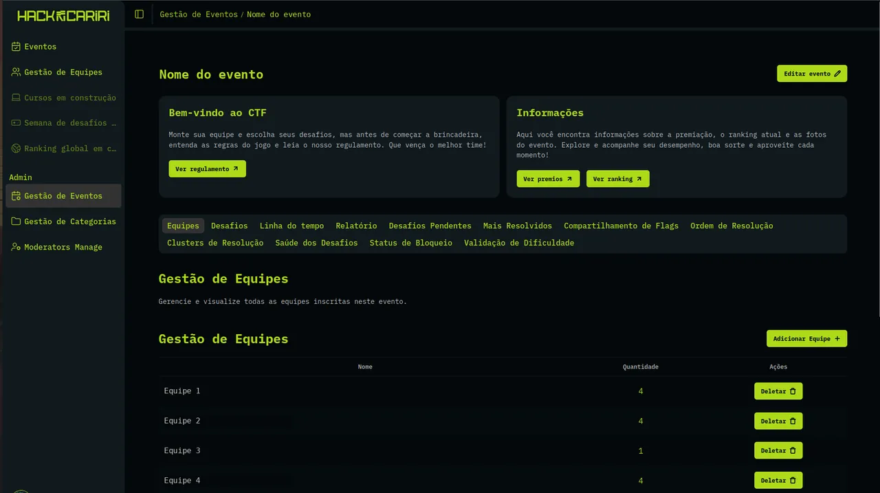Click the HackinCariri logo
Viewport: 880px width, 493px height.
click(x=63, y=16)
